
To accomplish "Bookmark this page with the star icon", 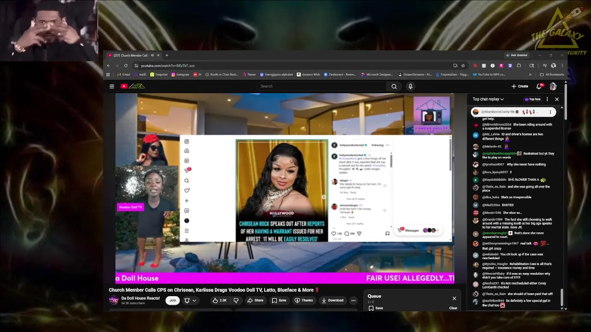I will 463,65.
